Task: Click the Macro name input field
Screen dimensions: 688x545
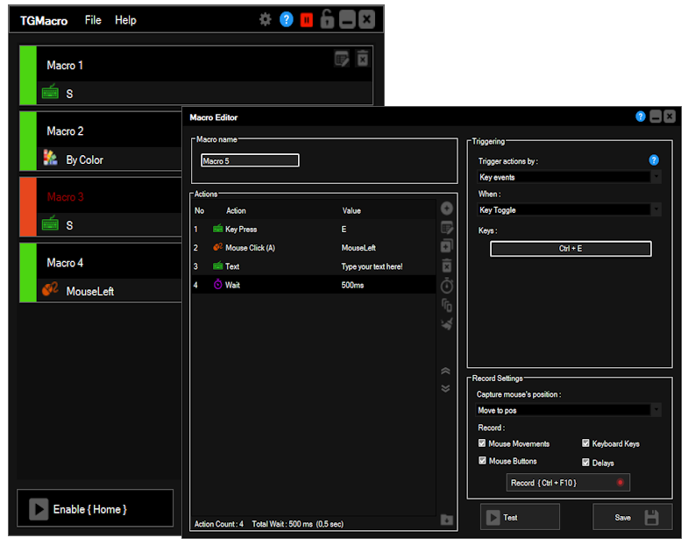Action: click(250, 160)
